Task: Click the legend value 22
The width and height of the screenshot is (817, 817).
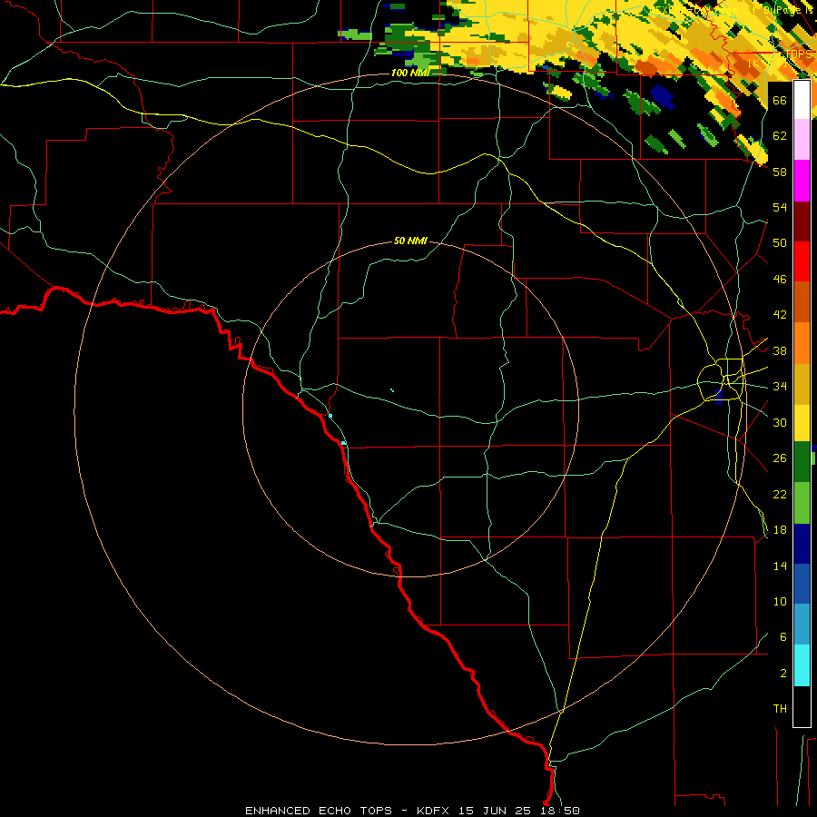Action: (780, 495)
